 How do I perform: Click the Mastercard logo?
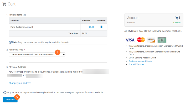141,40
